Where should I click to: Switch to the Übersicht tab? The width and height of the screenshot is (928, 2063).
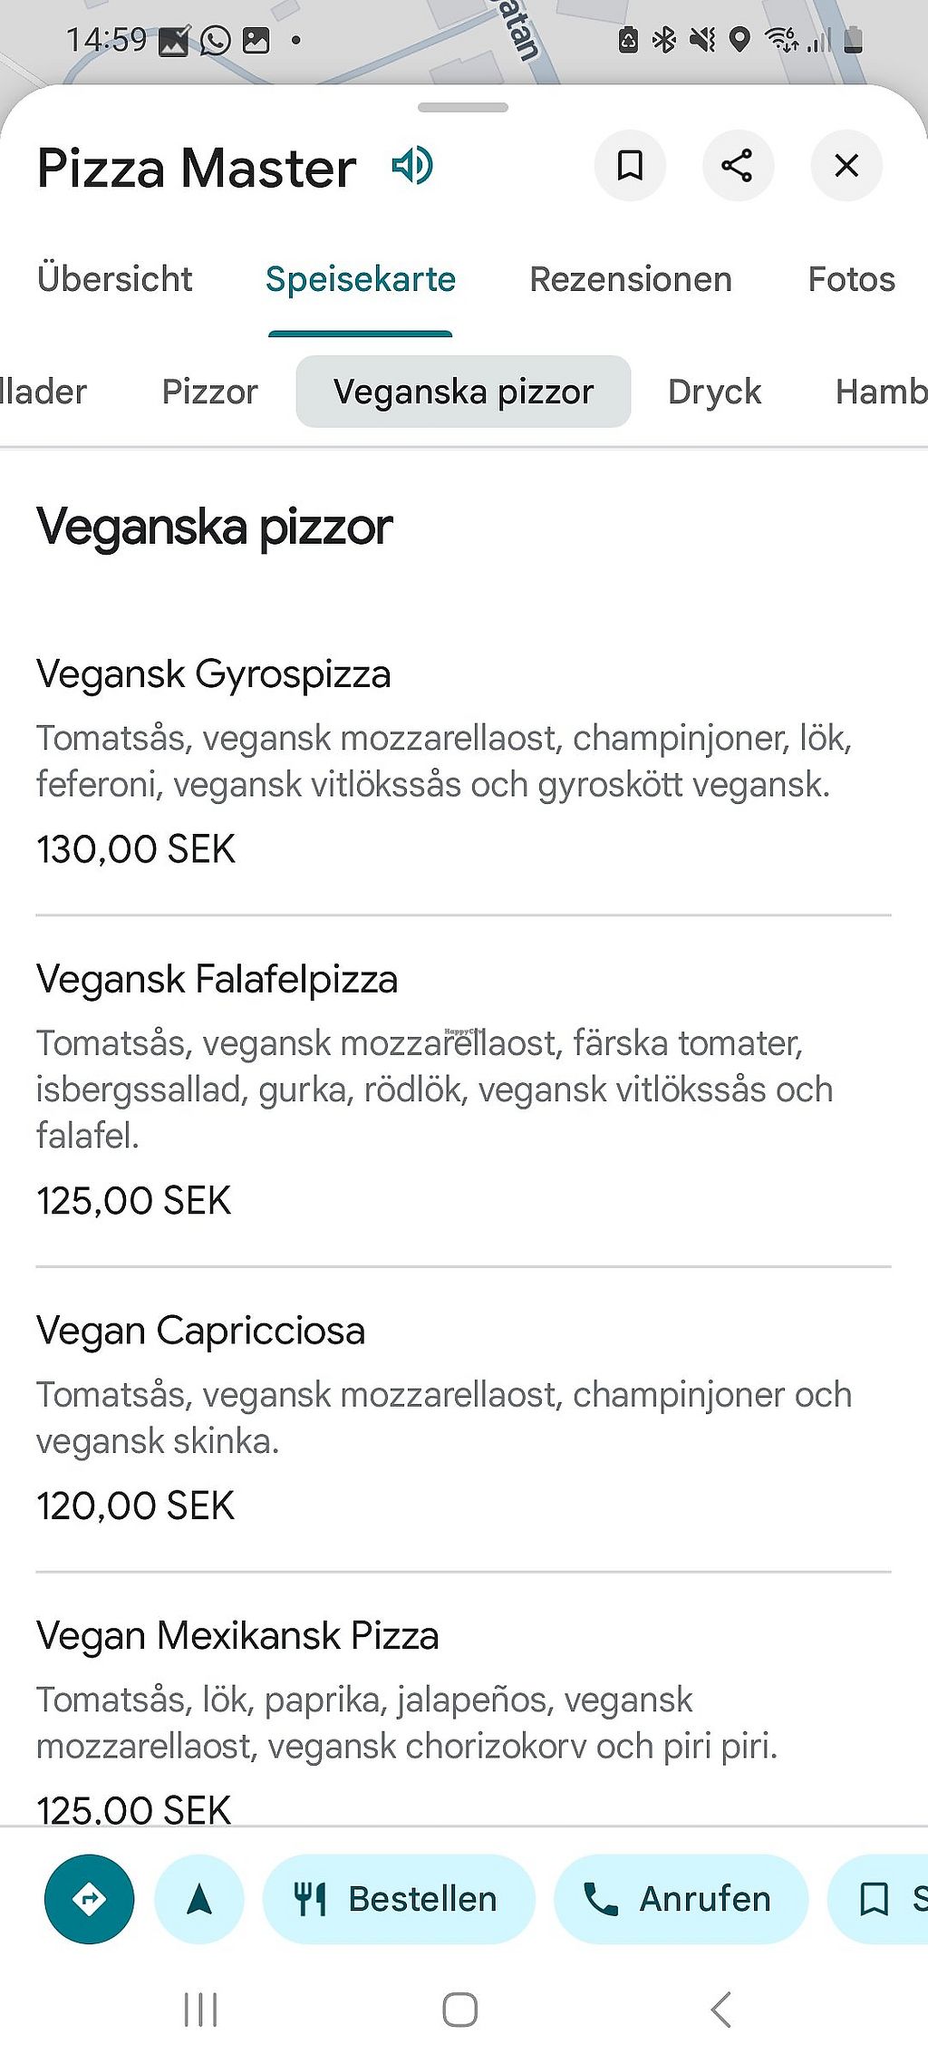(x=115, y=279)
